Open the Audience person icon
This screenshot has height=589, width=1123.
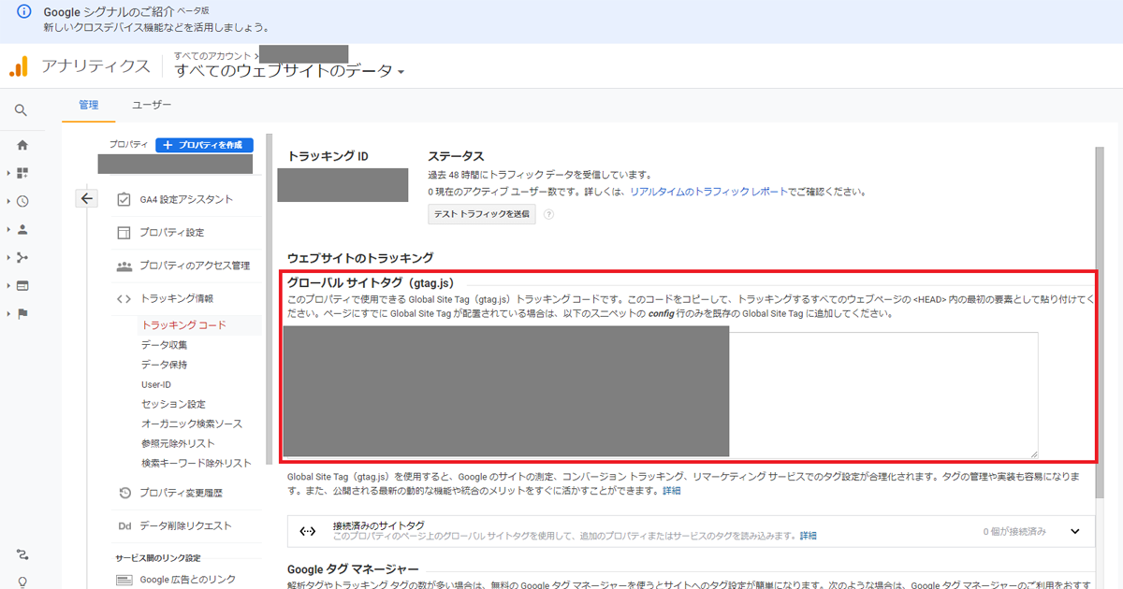[22, 229]
